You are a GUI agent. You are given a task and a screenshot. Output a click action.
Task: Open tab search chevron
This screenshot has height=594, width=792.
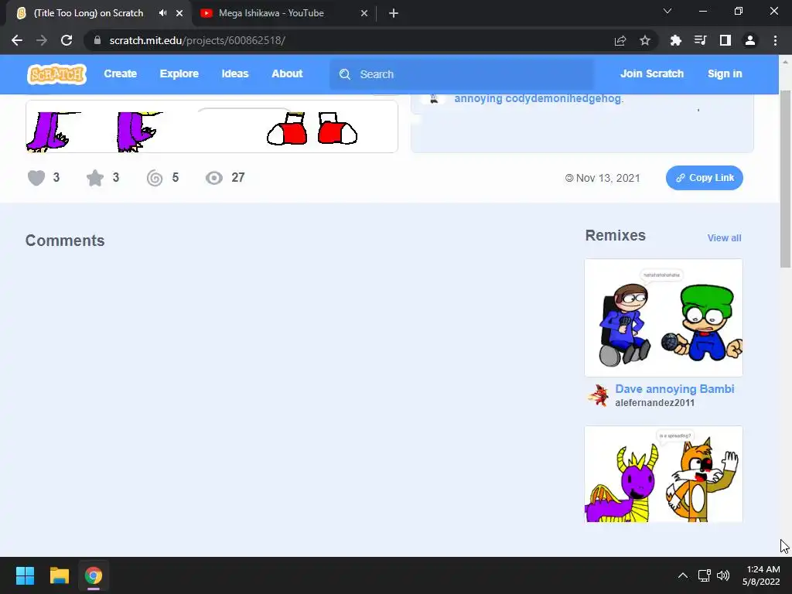667,11
